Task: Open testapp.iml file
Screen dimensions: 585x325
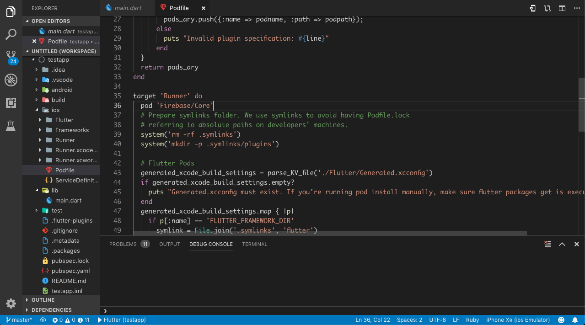Action: (61, 291)
